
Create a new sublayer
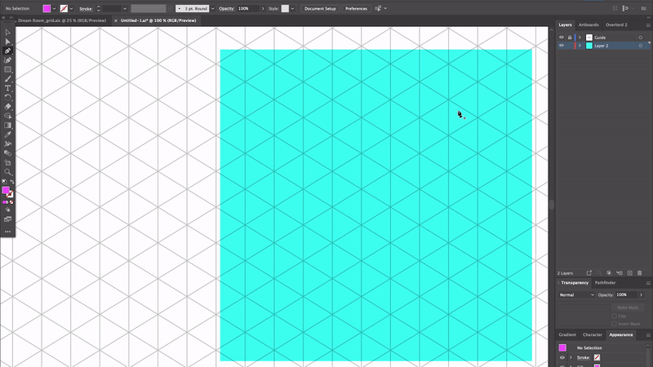(x=620, y=273)
